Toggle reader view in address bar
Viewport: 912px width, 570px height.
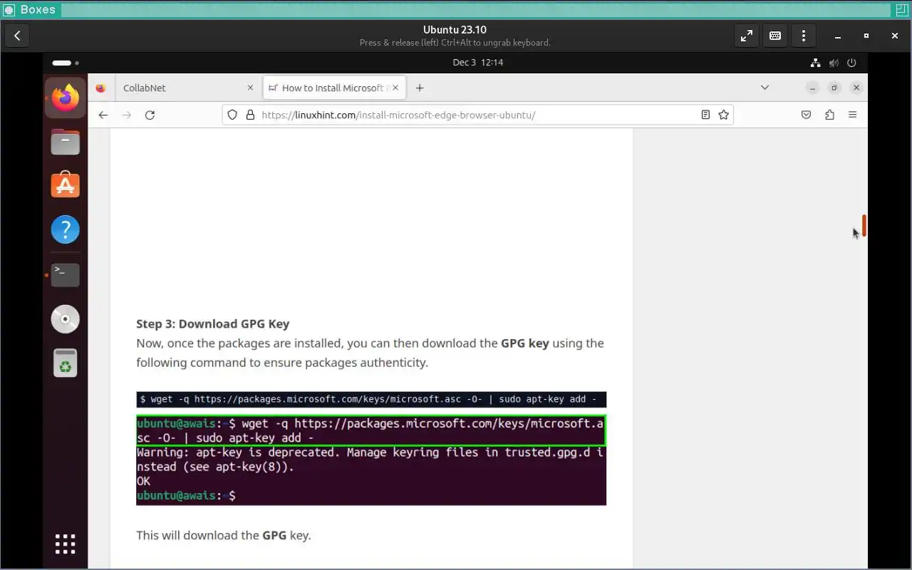pyautogui.click(x=705, y=115)
